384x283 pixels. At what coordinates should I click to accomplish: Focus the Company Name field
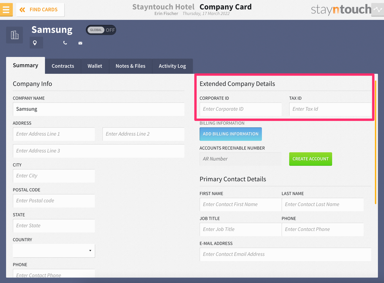[99, 109]
